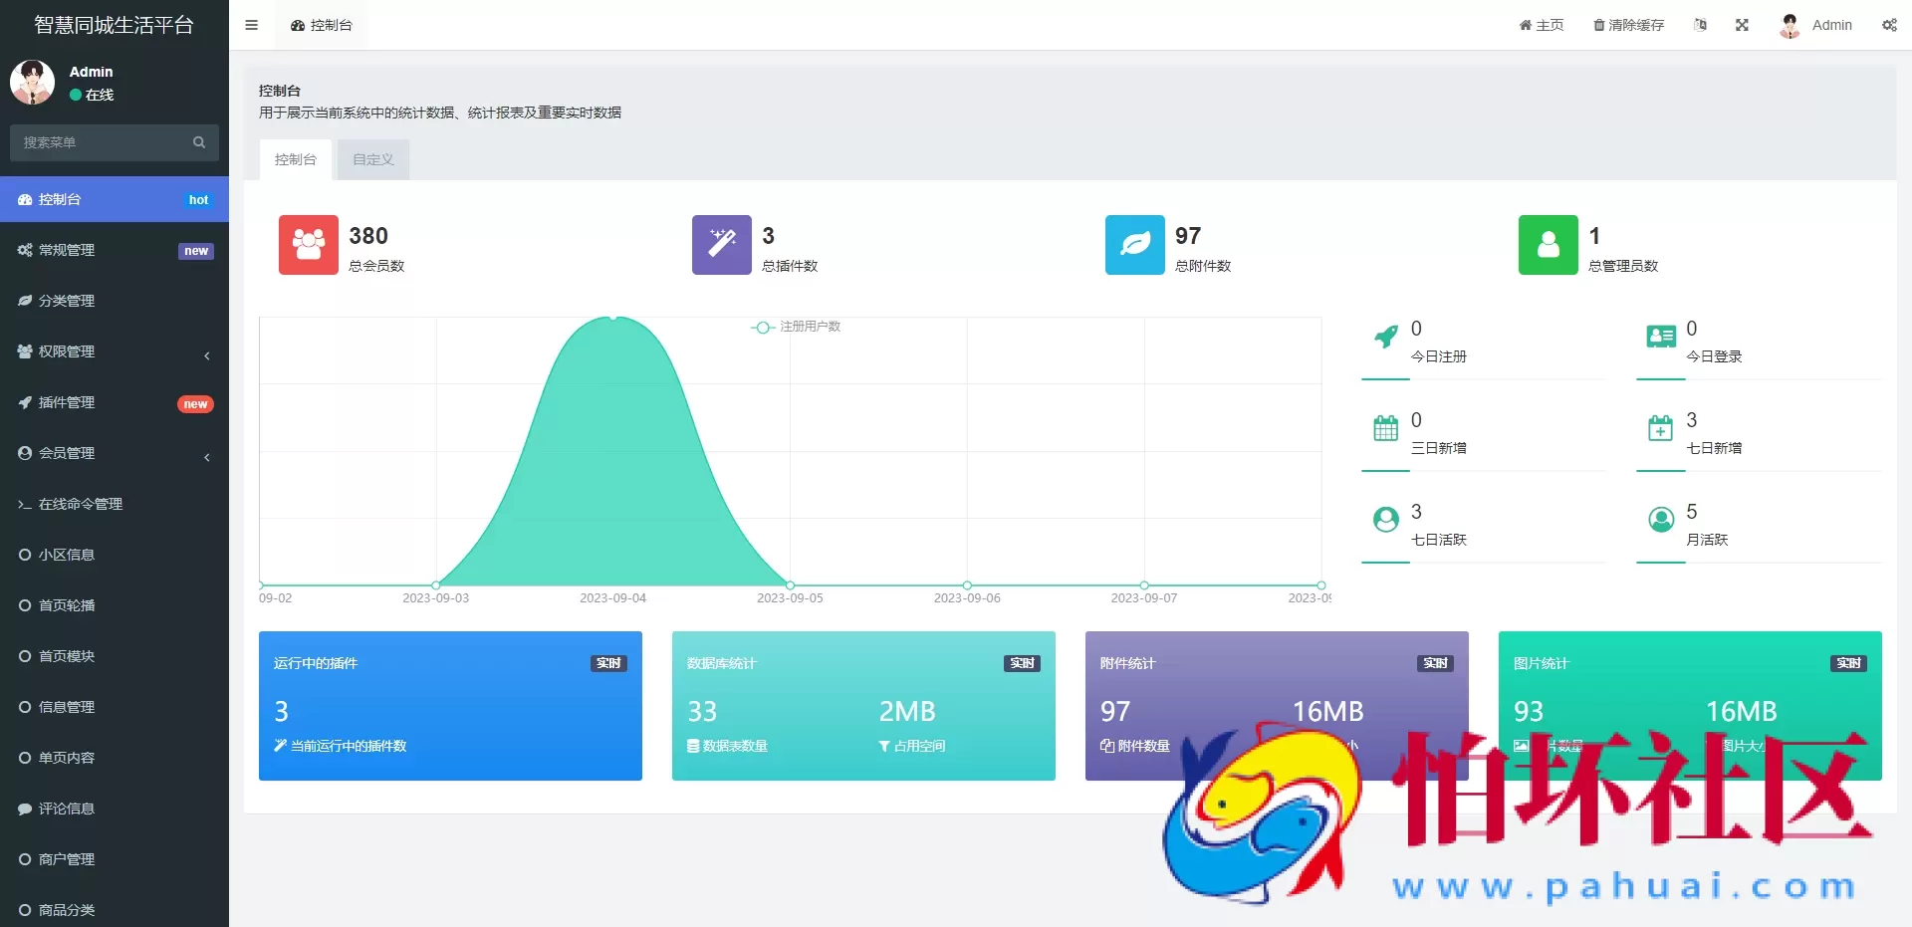Click the green total admins icon
1912x927 pixels.
[1548, 245]
